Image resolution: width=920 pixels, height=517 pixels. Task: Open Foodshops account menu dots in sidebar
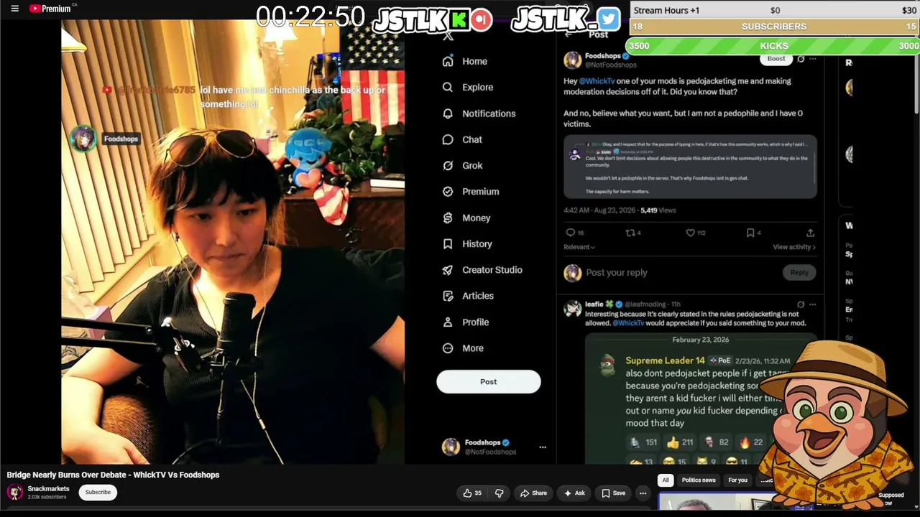click(543, 447)
